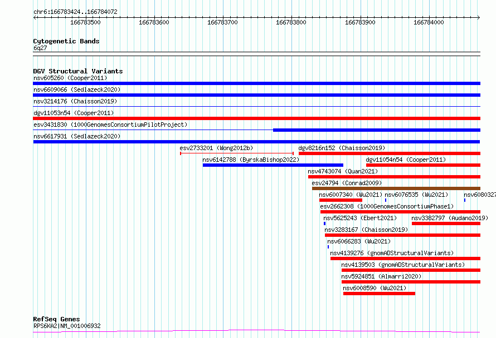
Task: Open nsv3382797 (Audano2019) label
Action: pos(450,218)
